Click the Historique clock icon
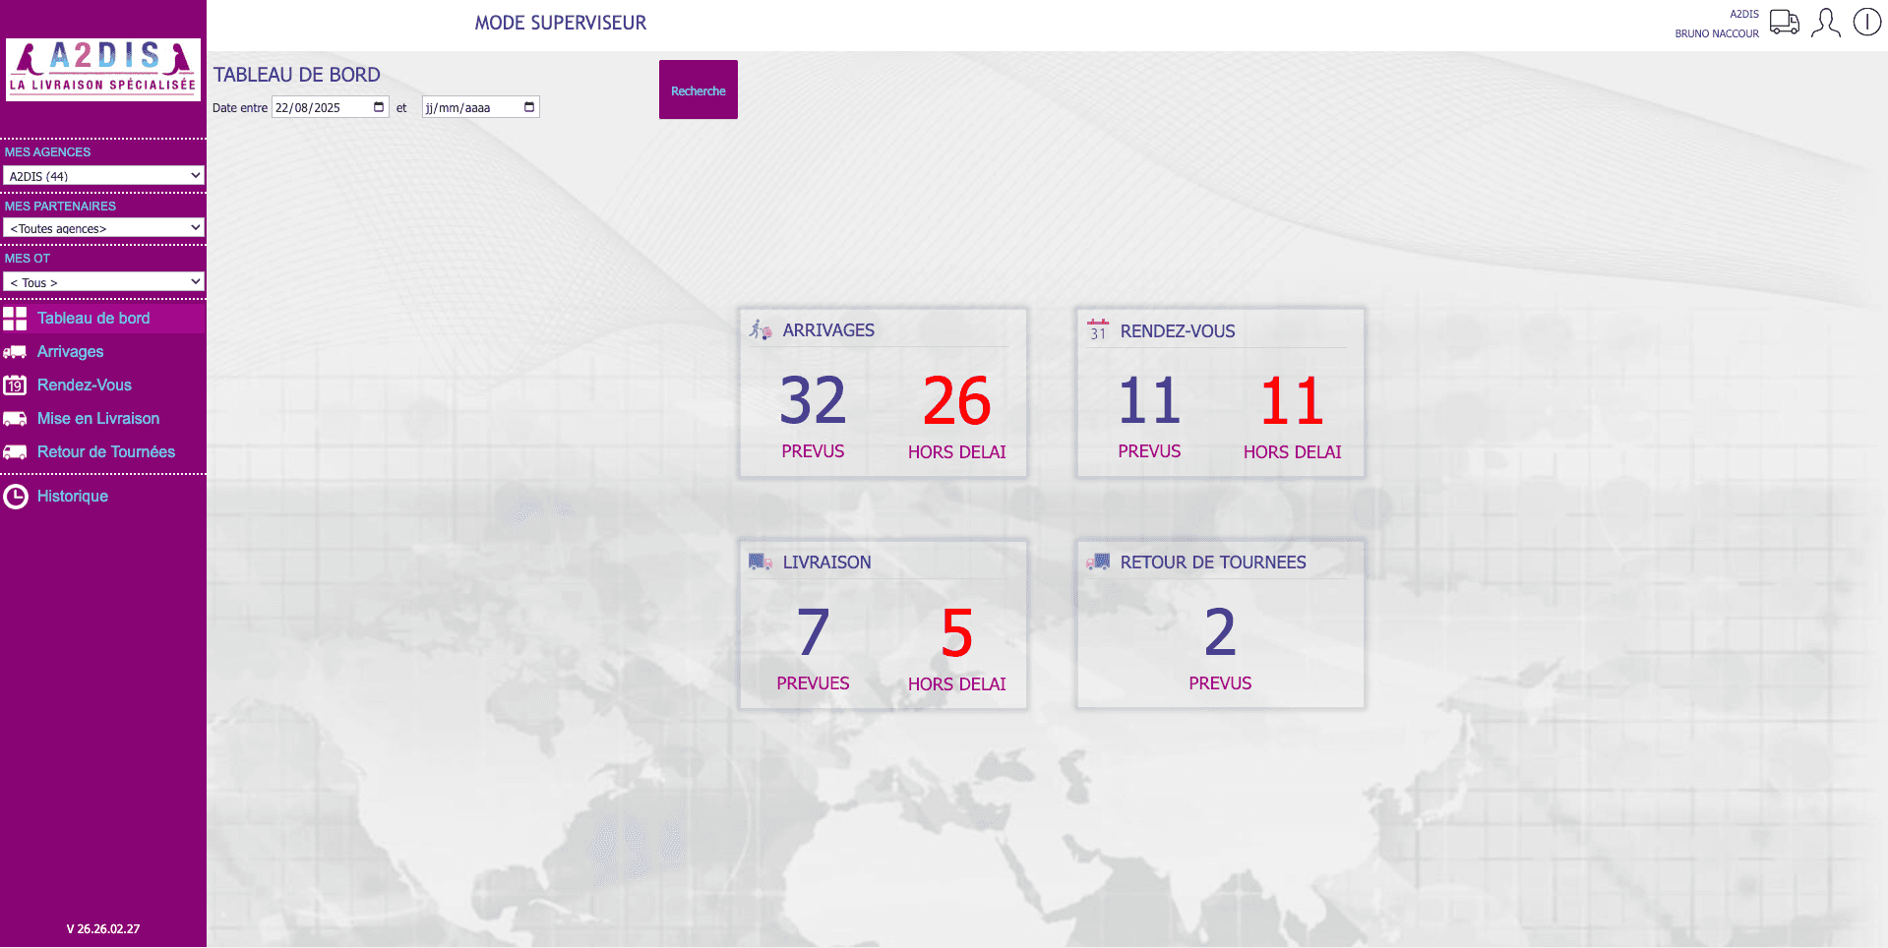The image size is (1888, 948). [15, 497]
